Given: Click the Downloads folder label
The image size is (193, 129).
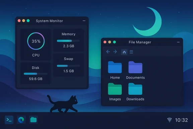Looking at the screenshot, I should coord(135,99).
